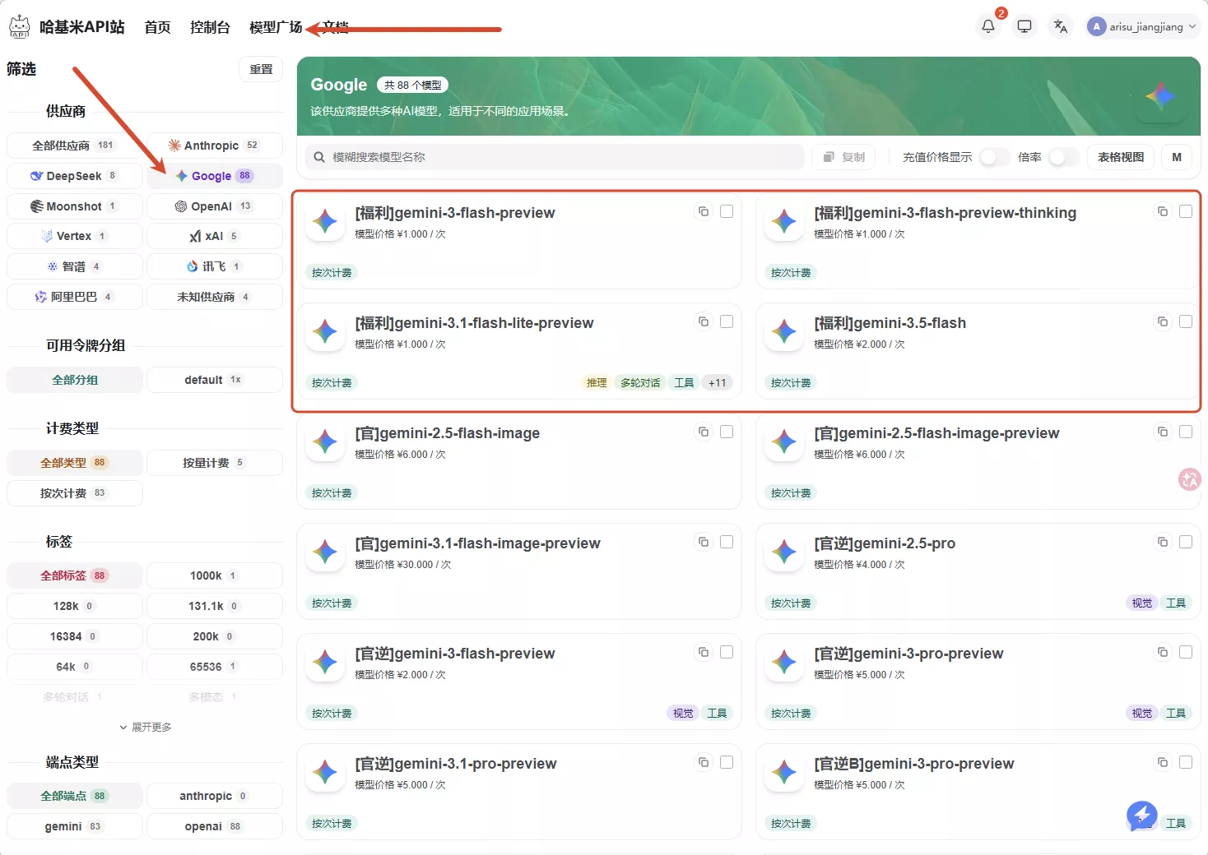Expand more tags with 展开更多
1208x855 pixels.
click(x=145, y=728)
